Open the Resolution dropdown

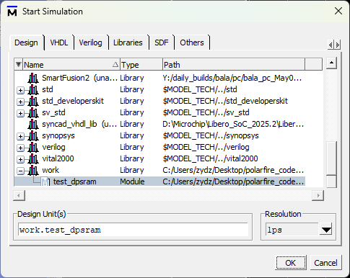tap(326, 230)
